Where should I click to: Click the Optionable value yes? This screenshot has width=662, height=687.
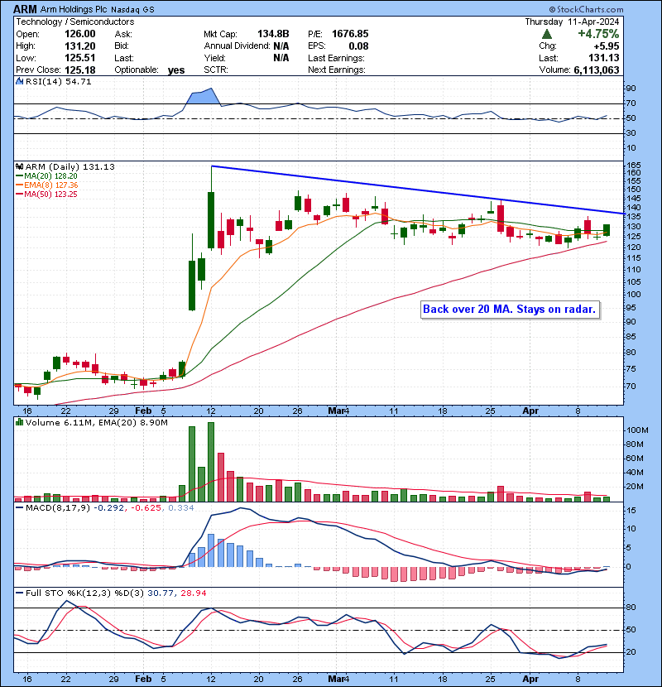(x=176, y=70)
